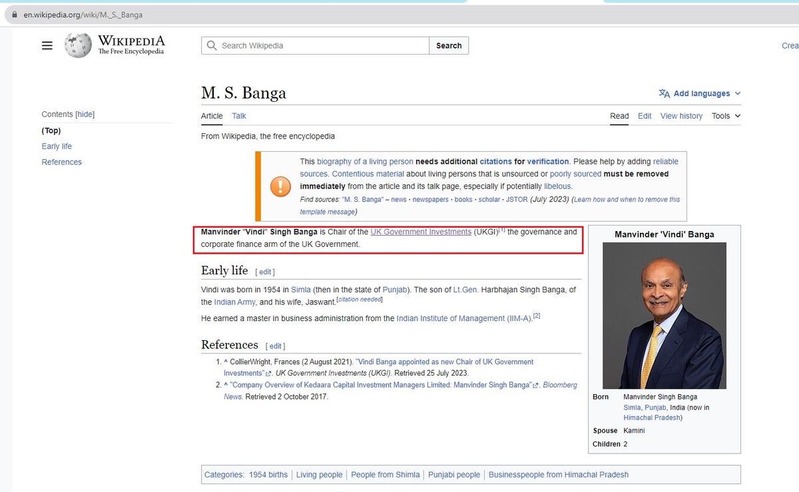Viewport: 799px width, 492px height.
Task: Open the Simla link in Early life
Action: [x=301, y=290]
